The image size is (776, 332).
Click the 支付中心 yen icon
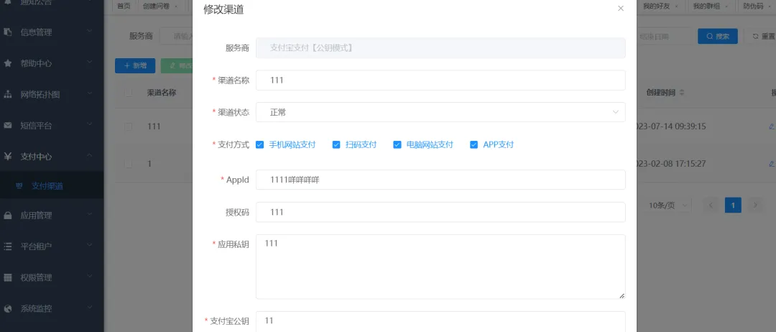coord(8,157)
